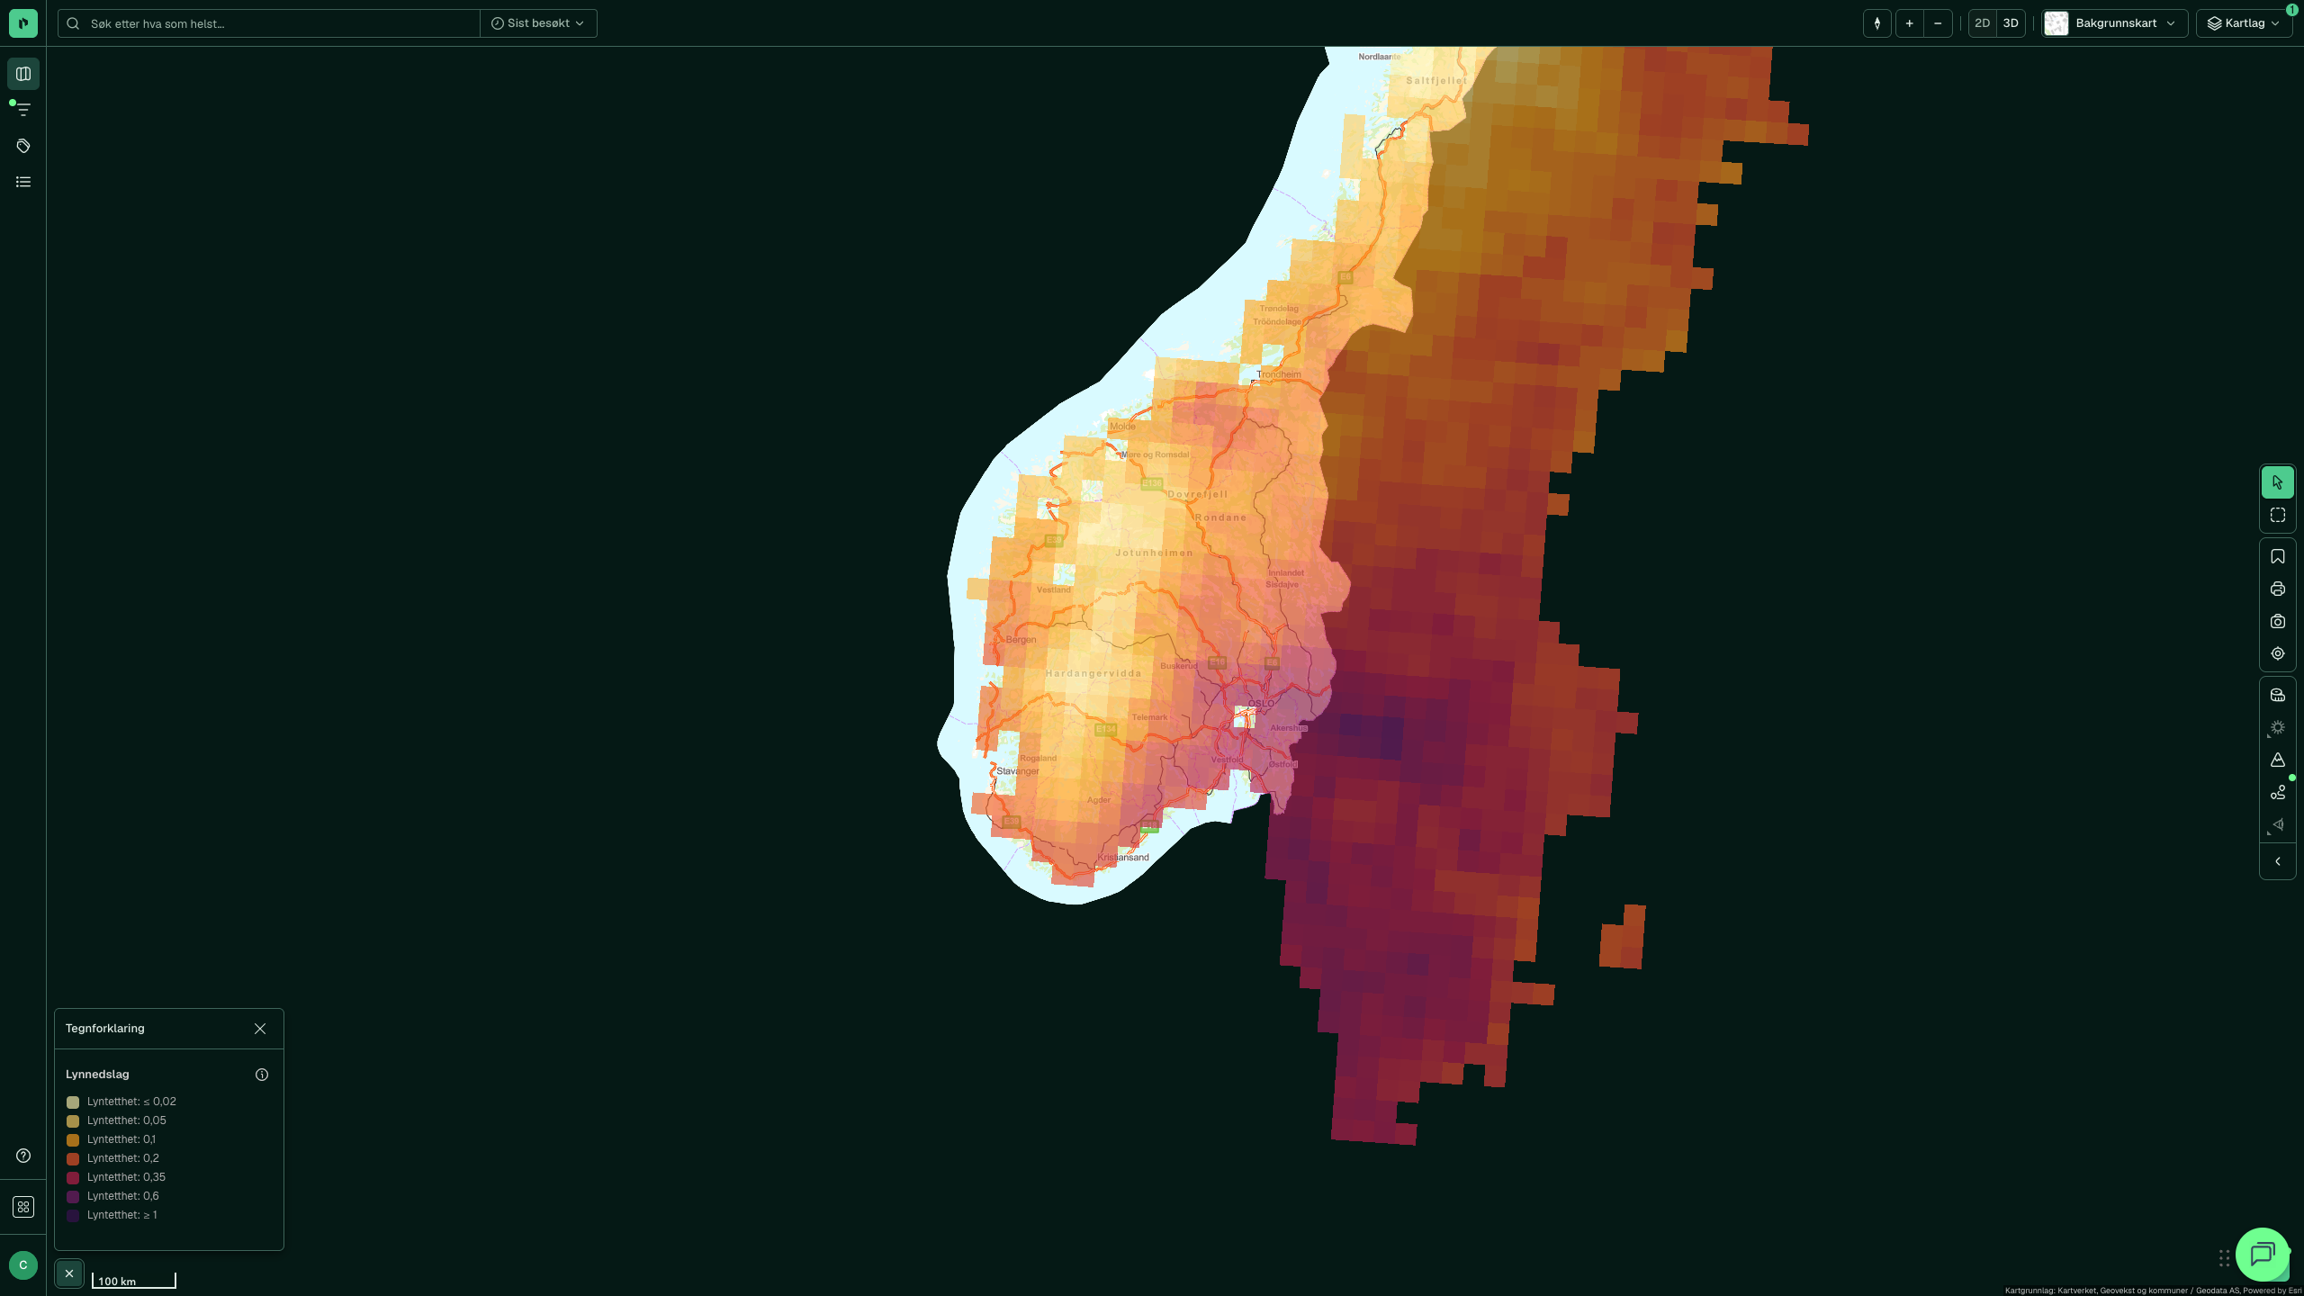
Task: Click the print icon on right toolbar
Action: click(x=2278, y=589)
